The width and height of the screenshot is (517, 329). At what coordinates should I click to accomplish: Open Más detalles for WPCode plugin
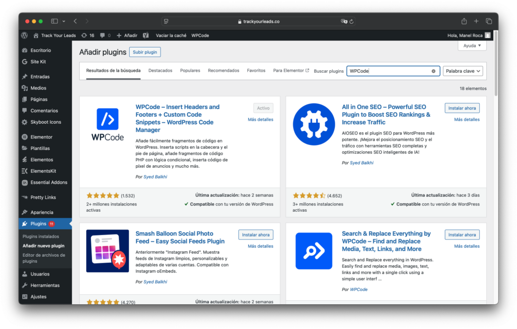tap(261, 119)
